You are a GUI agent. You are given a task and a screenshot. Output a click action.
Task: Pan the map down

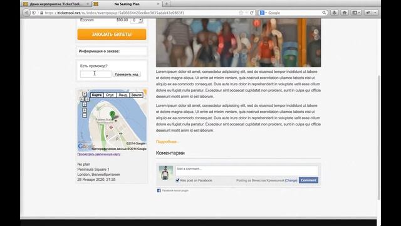point(85,104)
